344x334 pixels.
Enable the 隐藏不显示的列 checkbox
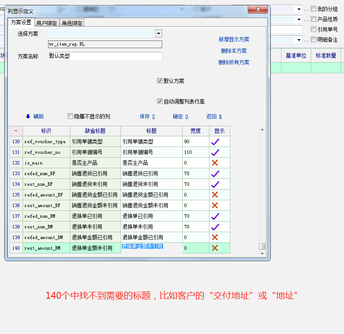(x=71, y=116)
